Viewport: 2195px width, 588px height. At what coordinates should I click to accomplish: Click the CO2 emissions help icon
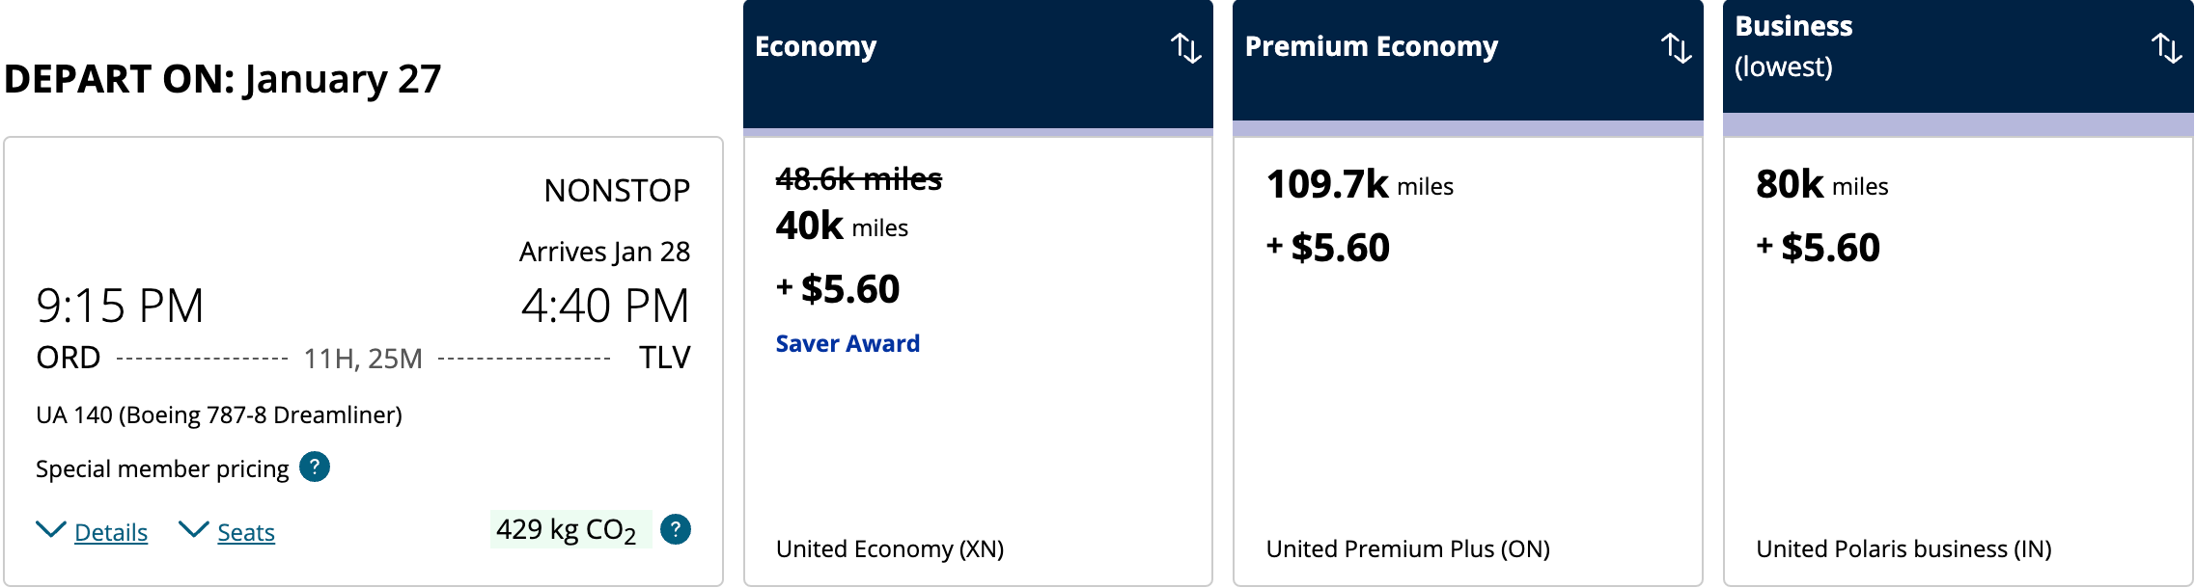(676, 529)
